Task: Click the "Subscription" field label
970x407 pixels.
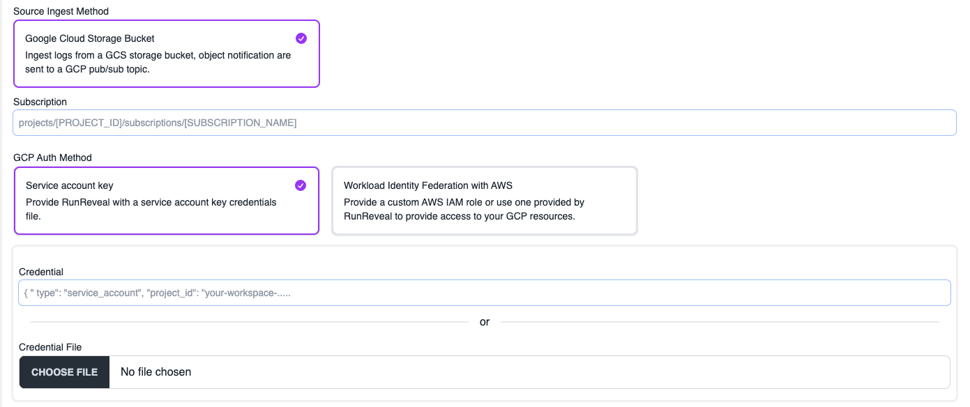Action: 40,102
